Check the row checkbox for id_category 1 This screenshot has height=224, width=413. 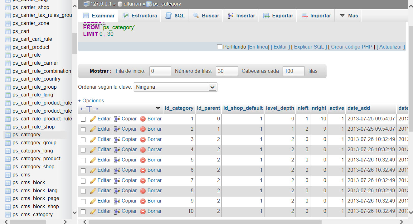[x=83, y=119]
